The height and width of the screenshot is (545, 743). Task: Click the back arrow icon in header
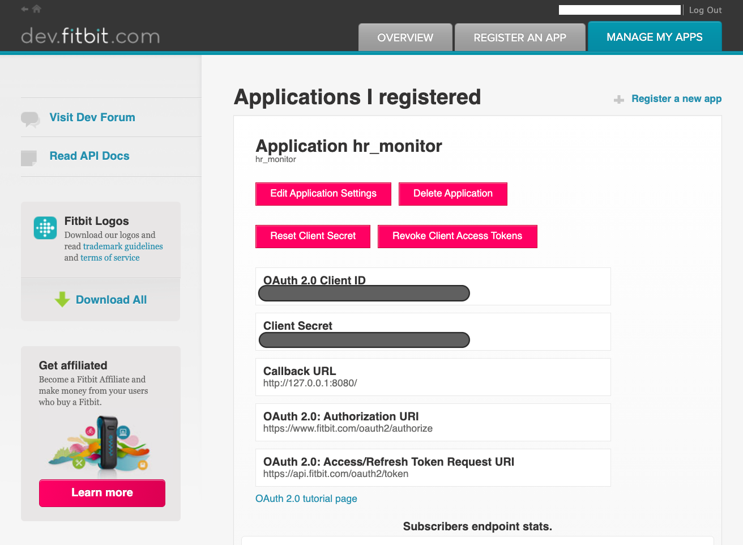coord(24,9)
